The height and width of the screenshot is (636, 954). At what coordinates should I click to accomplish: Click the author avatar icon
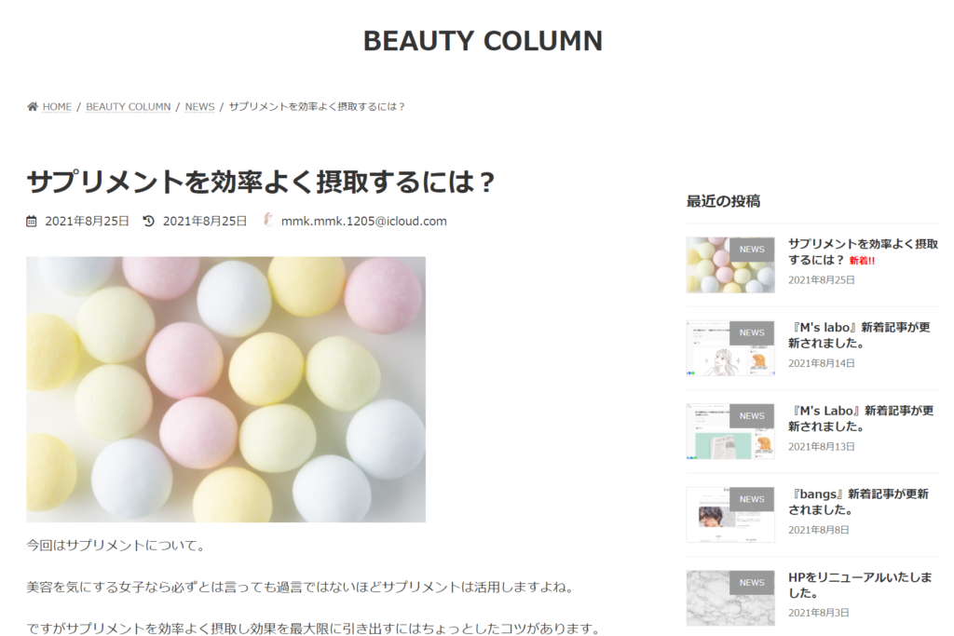tap(267, 220)
